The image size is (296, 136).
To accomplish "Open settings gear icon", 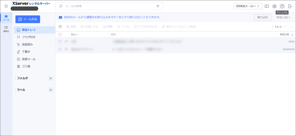I will click(274, 6).
